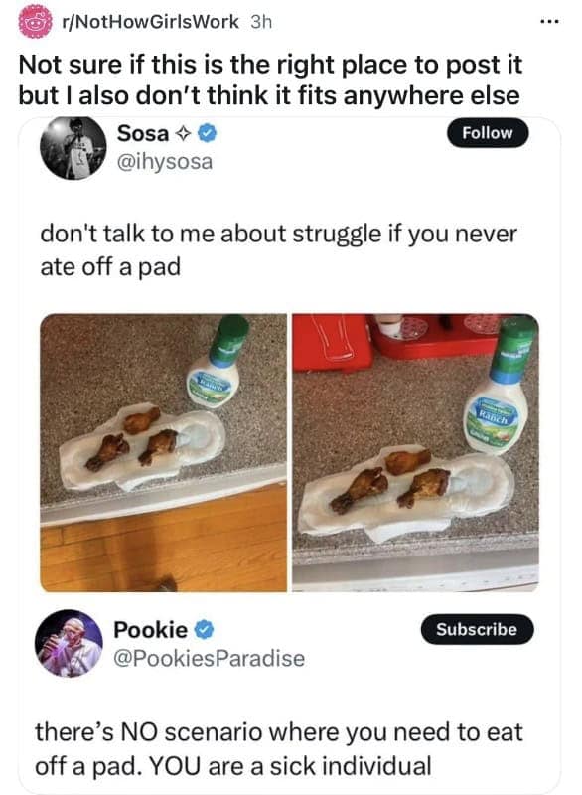Open Pookie's profile picture

tap(69, 643)
